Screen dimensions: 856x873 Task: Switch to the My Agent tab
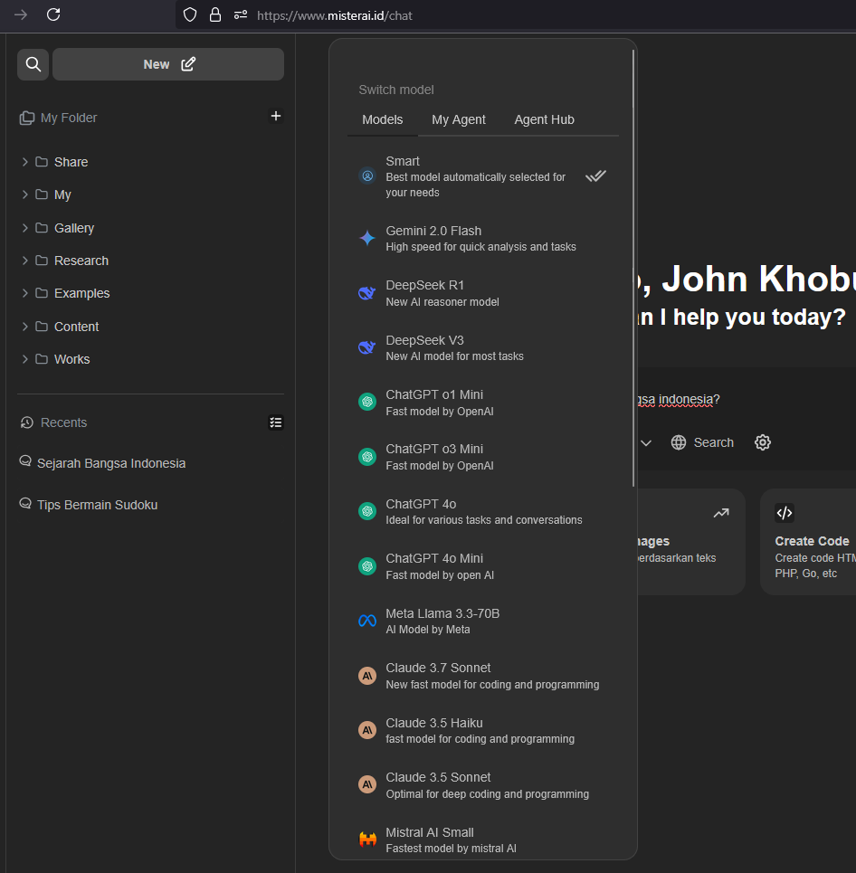coord(459,119)
